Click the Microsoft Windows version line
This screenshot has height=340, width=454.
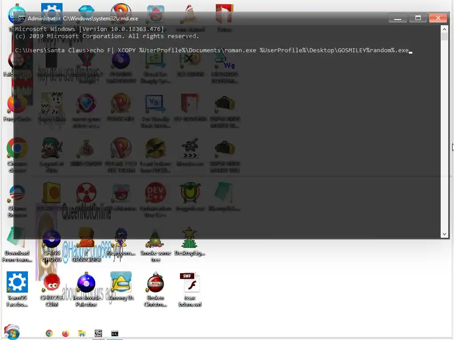[90, 29]
